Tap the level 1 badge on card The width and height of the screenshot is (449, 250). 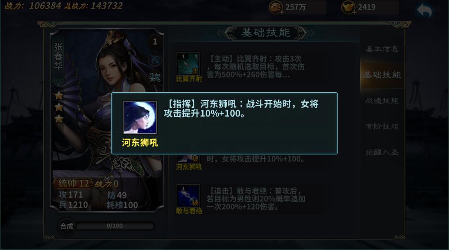click(155, 42)
